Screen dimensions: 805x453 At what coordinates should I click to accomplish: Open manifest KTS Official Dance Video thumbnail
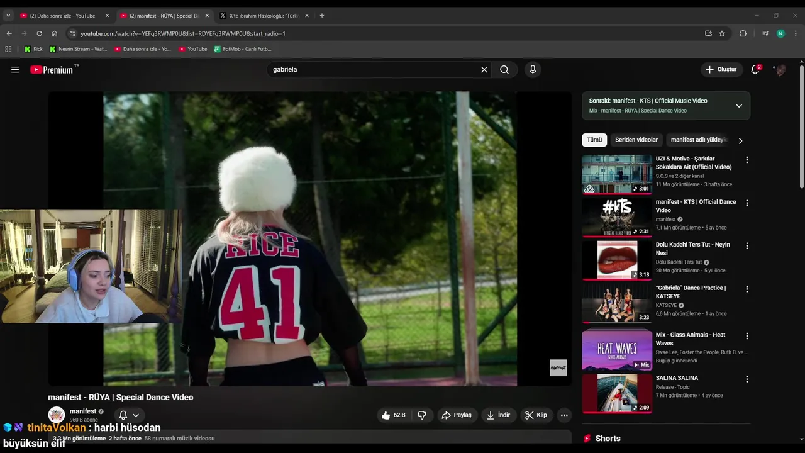point(617,218)
